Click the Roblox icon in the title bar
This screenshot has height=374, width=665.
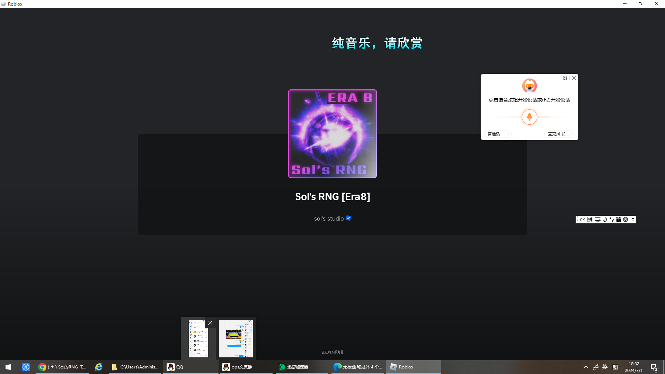point(3,4)
